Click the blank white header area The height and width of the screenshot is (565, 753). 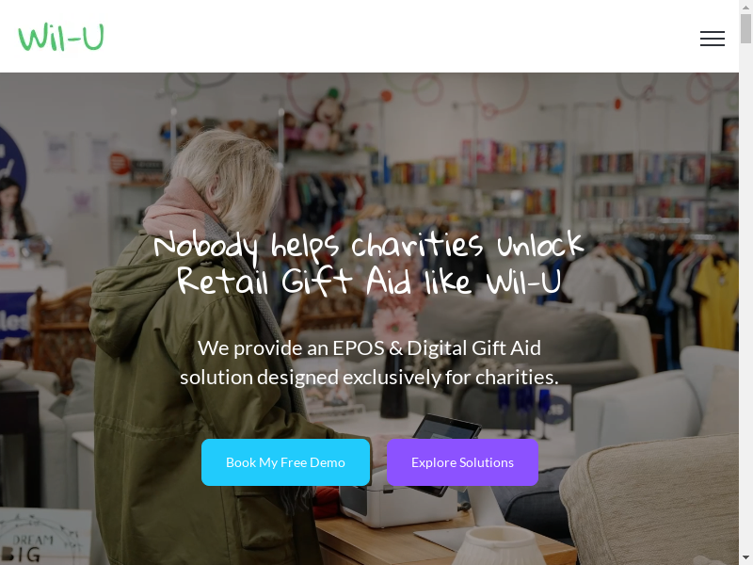pyautogui.click(x=384, y=36)
